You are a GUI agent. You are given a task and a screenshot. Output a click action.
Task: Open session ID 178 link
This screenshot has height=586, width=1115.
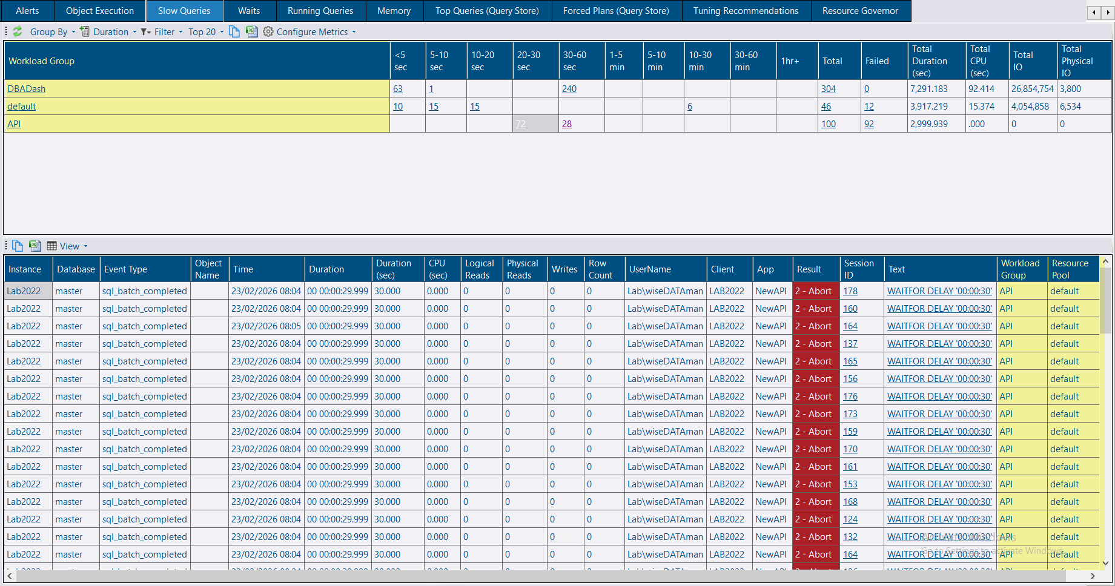pos(850,291)
